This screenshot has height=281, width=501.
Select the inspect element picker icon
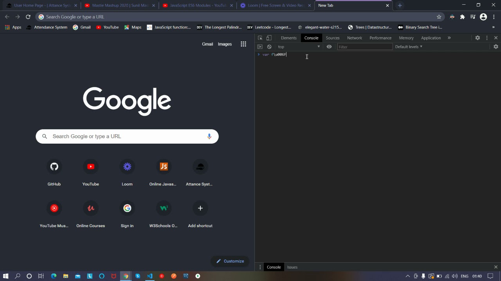(x=260, y=38)
